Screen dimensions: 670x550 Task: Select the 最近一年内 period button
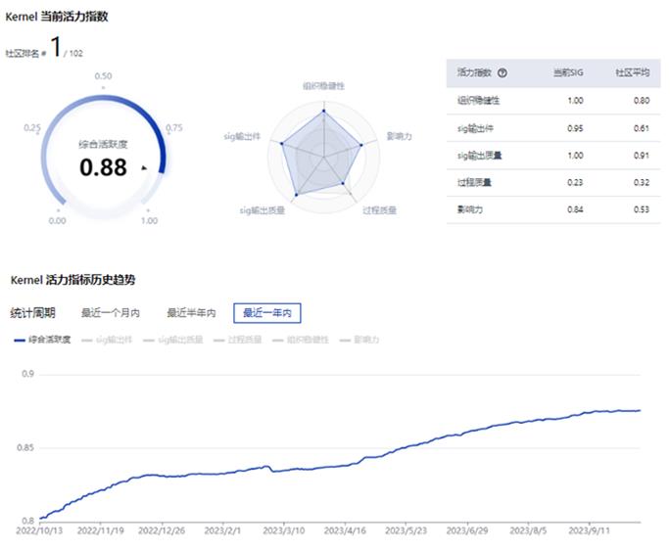click(266, 313)
